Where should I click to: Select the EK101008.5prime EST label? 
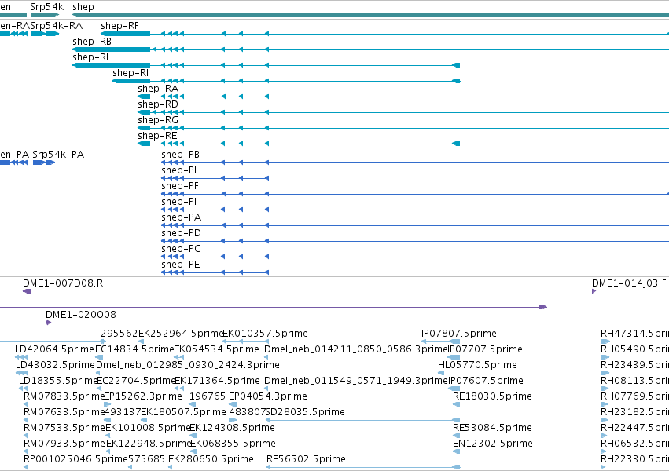click(148, 428)
